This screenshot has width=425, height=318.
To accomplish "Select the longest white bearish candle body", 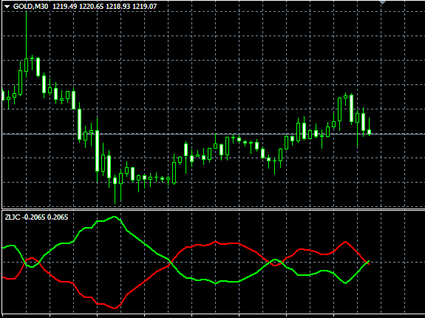I will click(x=98, y=151).
